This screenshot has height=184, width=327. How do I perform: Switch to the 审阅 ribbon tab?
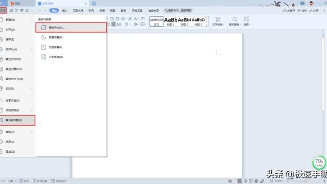pyautogui.click(x=102, y=10)
